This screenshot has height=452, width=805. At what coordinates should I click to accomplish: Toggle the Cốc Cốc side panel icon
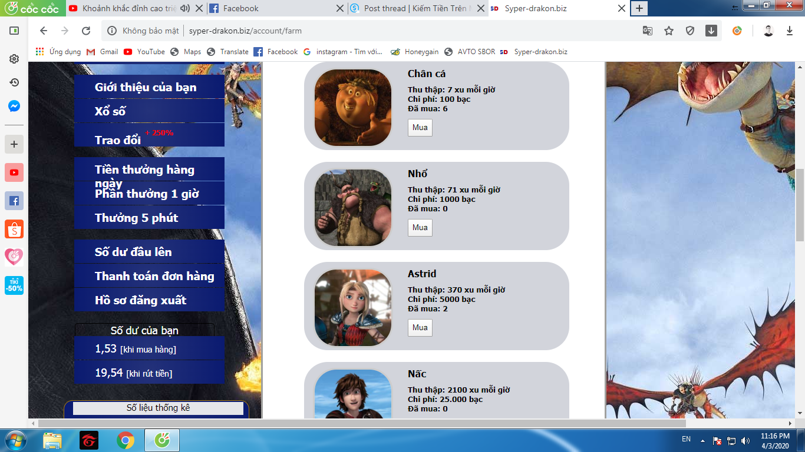pos(14,31)
